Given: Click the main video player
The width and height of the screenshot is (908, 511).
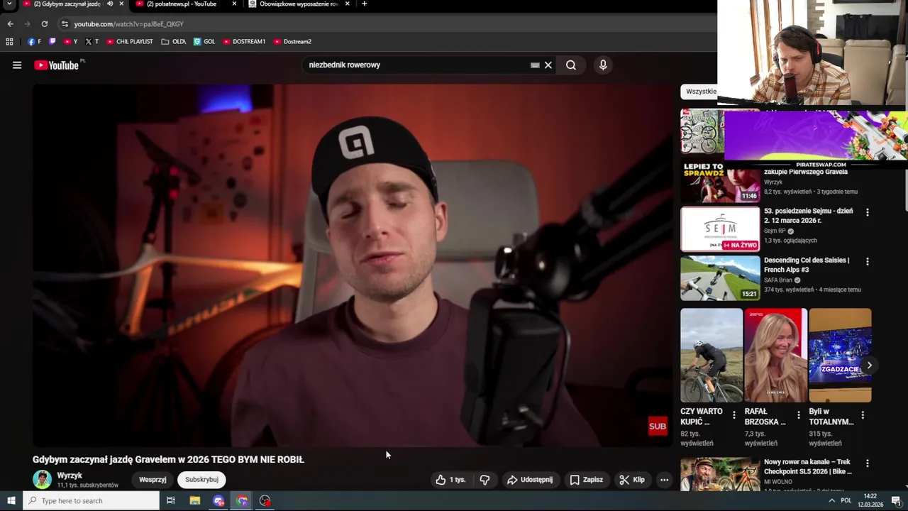Looking at the screenshot, I should (x=353, y=265).
